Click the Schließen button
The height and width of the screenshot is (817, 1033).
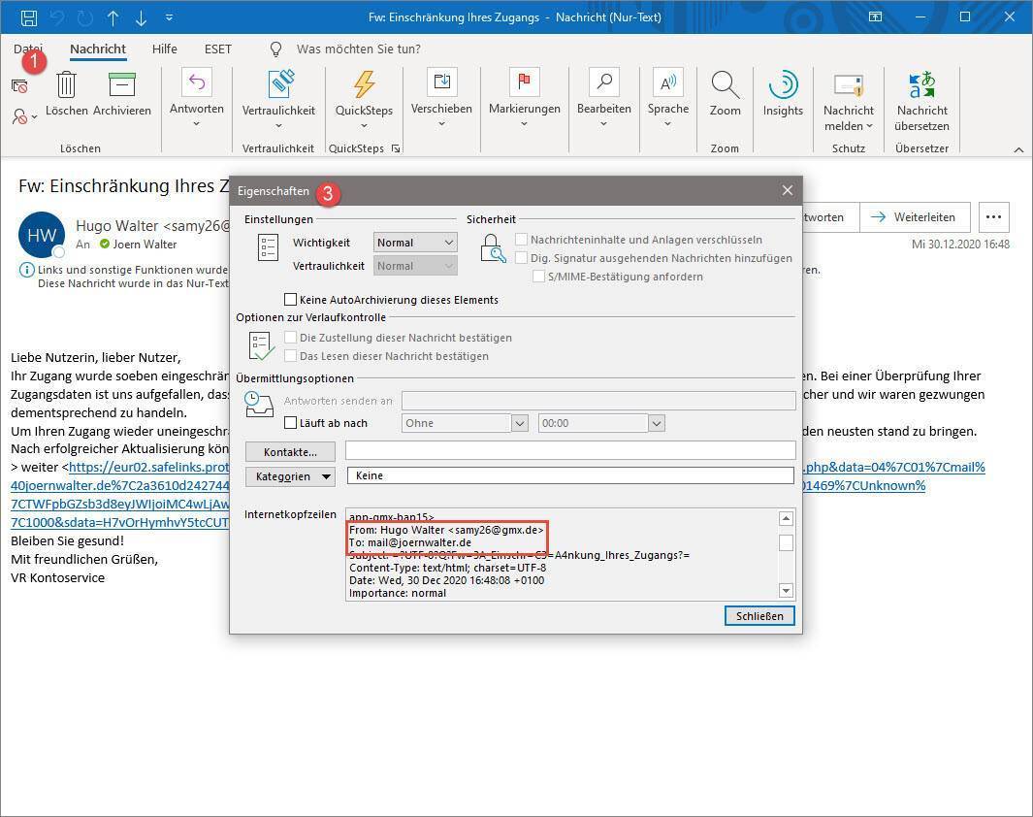(759, 616)
